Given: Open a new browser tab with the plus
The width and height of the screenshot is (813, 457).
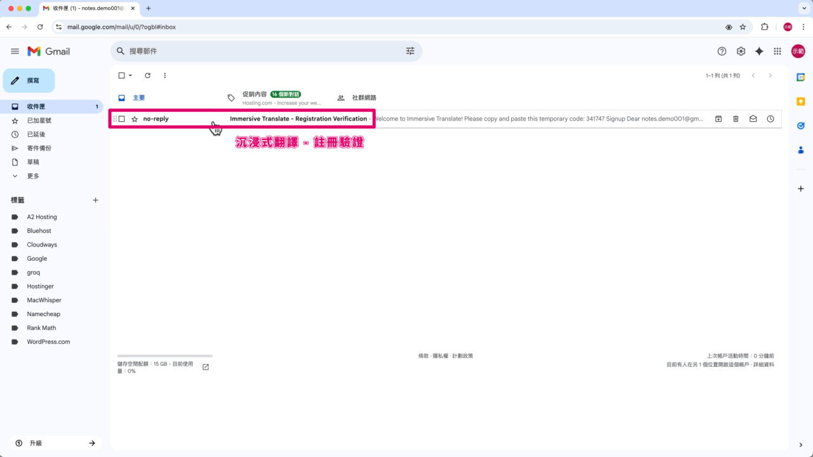Looking at the screenshot, I should tap(149, 8).
